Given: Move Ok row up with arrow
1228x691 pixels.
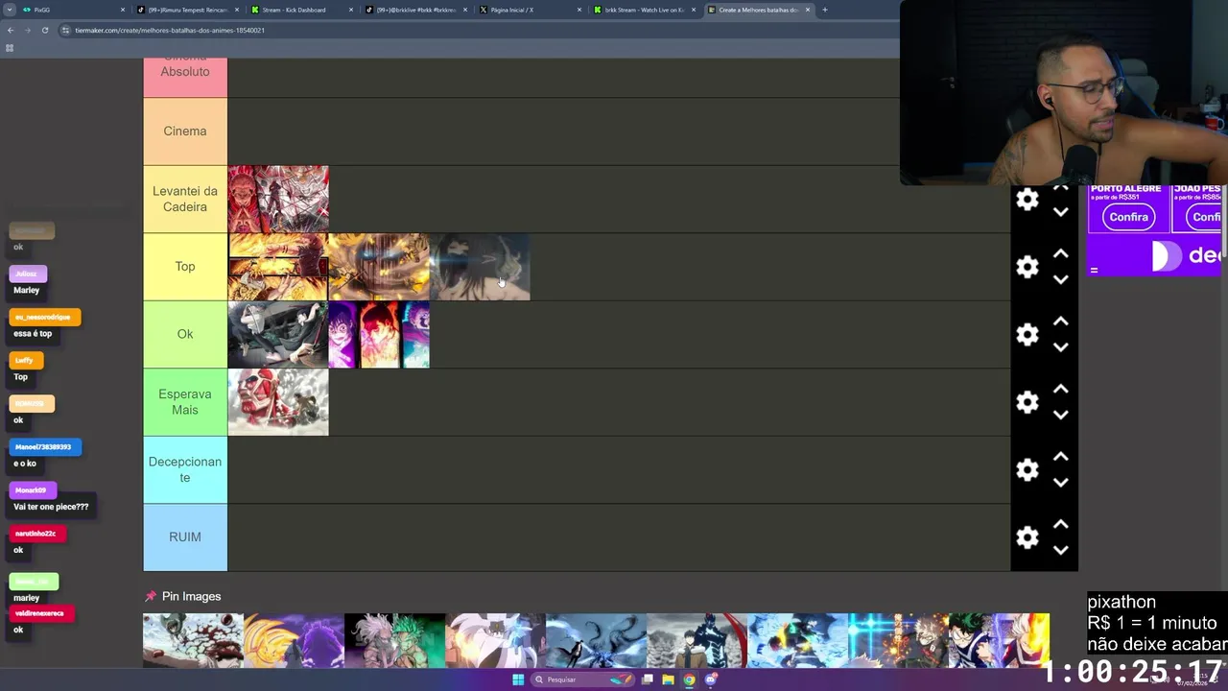Looking at the screenshot, I should point(1061,322).
